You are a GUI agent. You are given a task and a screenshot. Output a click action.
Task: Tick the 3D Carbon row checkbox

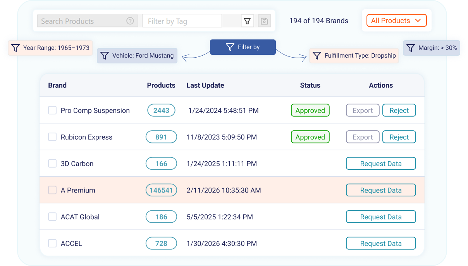click(52, 164)
